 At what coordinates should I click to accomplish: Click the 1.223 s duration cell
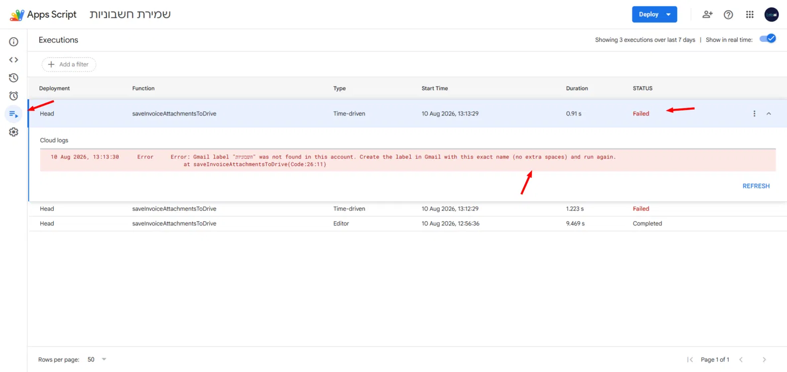click(x=576, y=209)
